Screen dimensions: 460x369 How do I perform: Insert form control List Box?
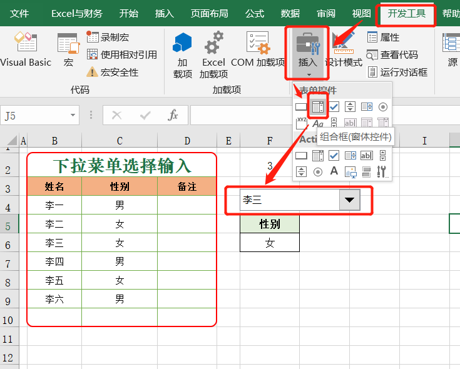367,107
